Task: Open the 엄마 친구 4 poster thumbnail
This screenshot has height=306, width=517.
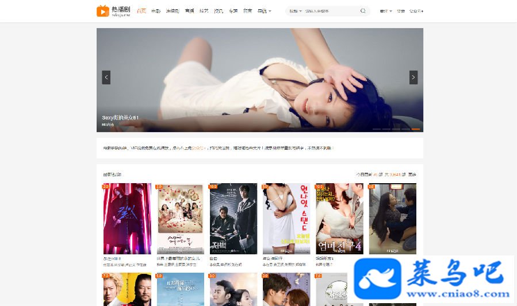Action: pos(339,219)
